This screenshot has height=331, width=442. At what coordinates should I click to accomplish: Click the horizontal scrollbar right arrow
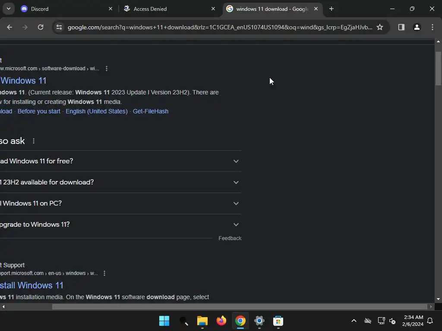pyautogui.click(x=431, y=306)
